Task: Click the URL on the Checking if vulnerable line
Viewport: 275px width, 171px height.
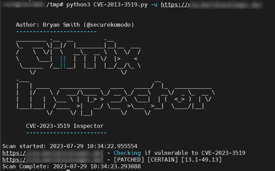Action: [53, 153]
